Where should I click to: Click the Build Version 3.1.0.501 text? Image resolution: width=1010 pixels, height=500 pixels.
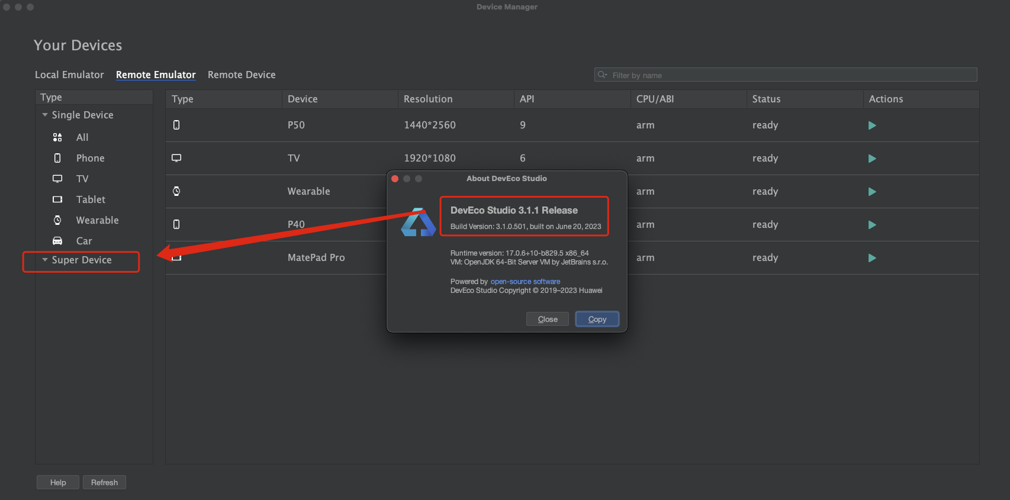pos(526,227)
